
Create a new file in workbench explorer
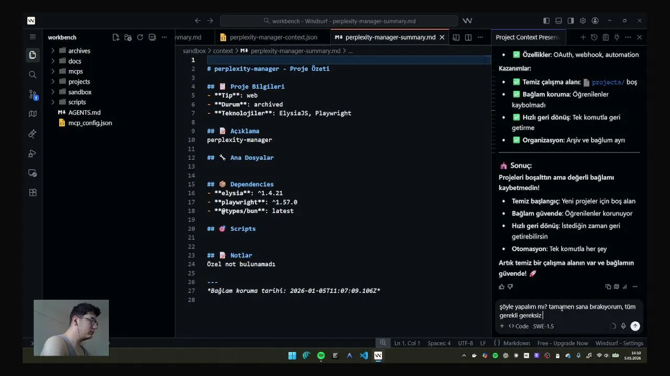tap(116, 38)
